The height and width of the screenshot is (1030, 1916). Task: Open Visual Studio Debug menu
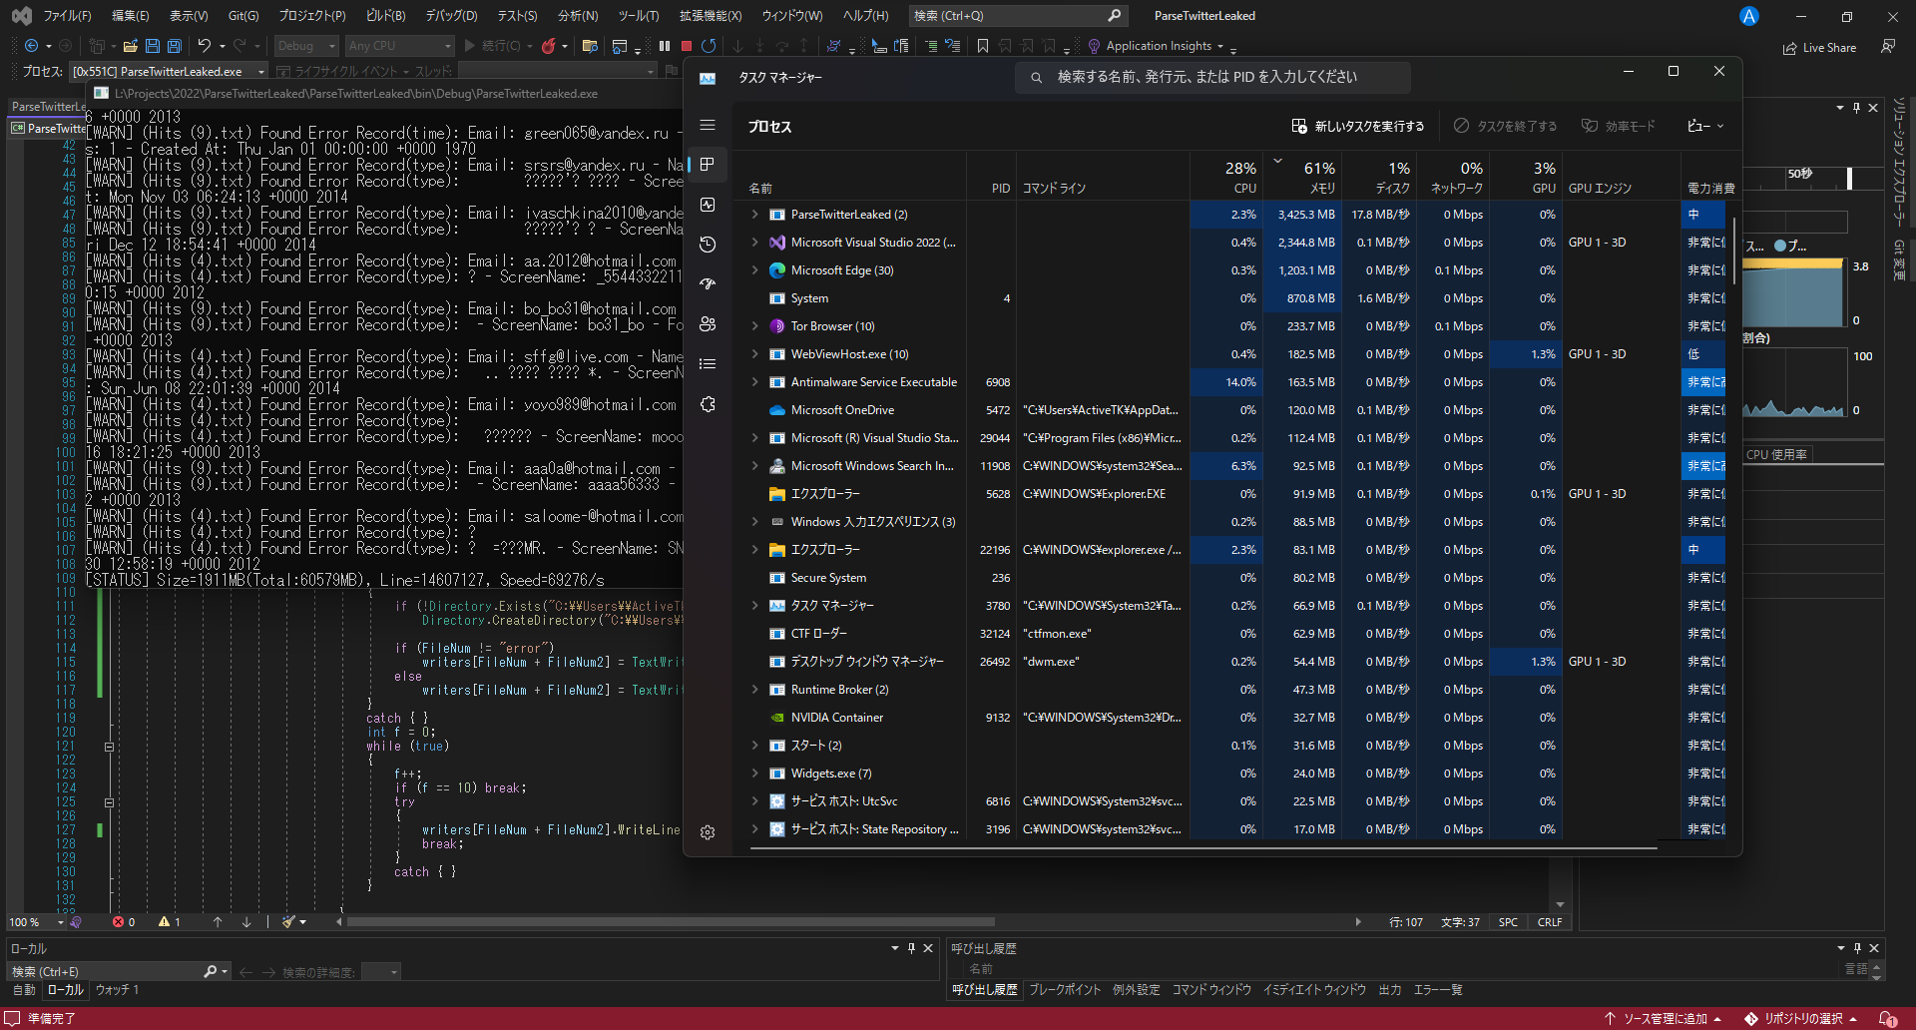(x=452, y=16)
